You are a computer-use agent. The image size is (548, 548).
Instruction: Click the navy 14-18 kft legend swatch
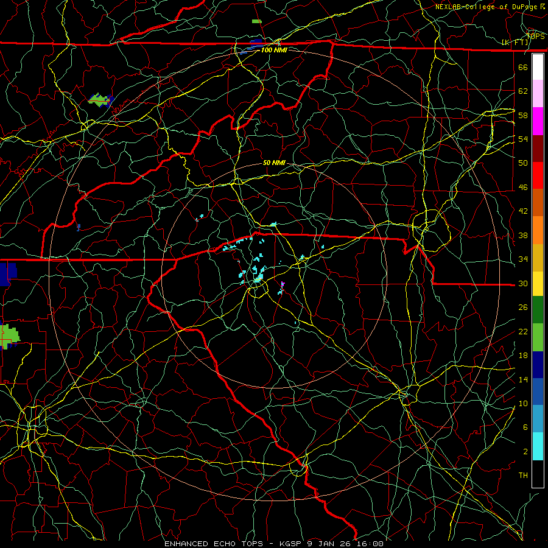click(x=538, y=365)
